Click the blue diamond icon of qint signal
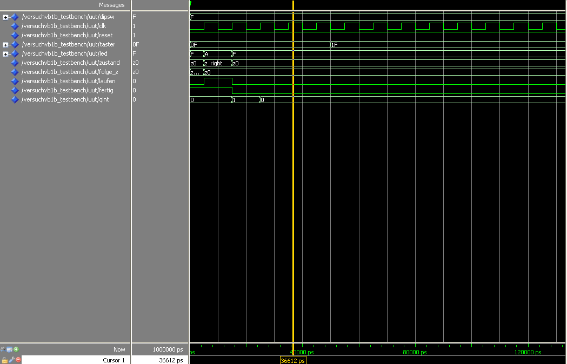567x364 pixels. point(15,100)
